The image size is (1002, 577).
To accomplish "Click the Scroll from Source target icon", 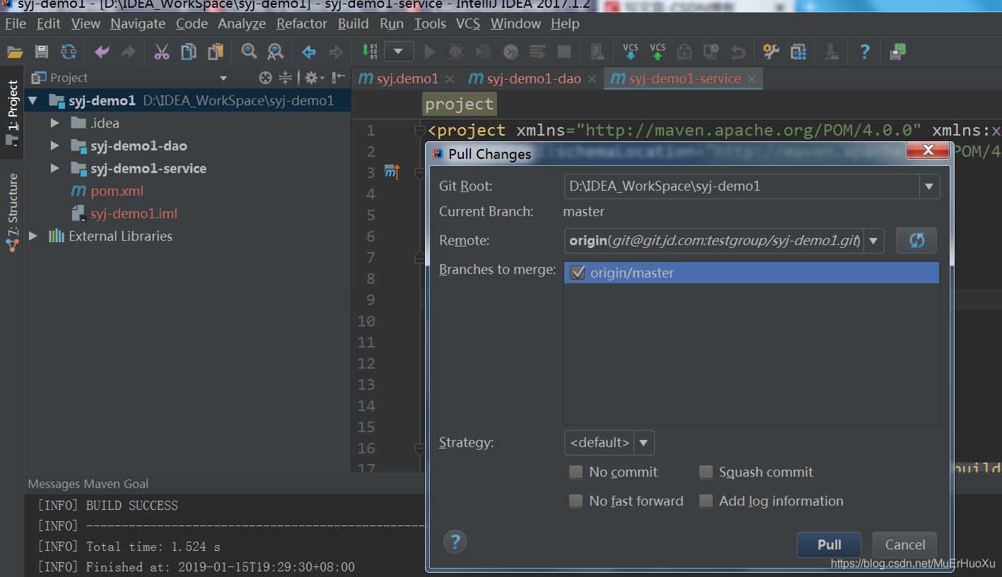I will pos(265,78).
